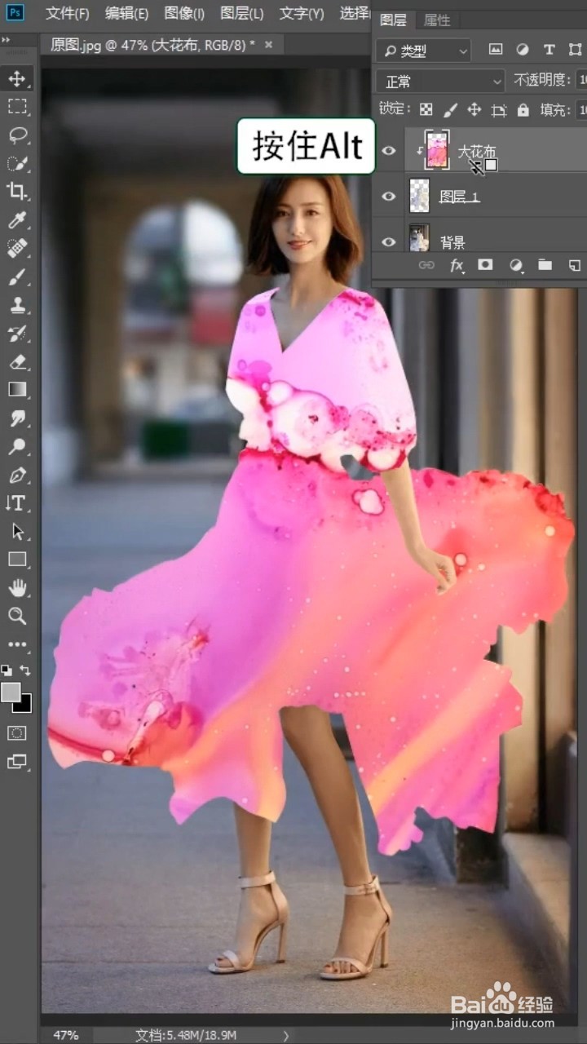587x1044 pixels.
Task: Select the Hand tool
Action: (x=17, y=588)
